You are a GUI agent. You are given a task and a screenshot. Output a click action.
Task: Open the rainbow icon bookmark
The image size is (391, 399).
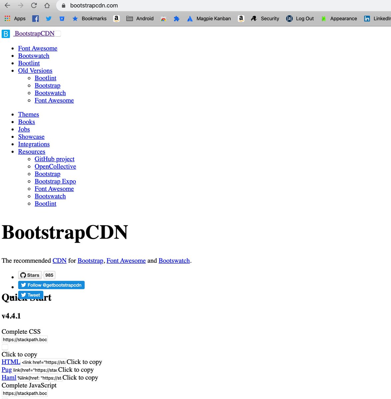tap(163, 19)
